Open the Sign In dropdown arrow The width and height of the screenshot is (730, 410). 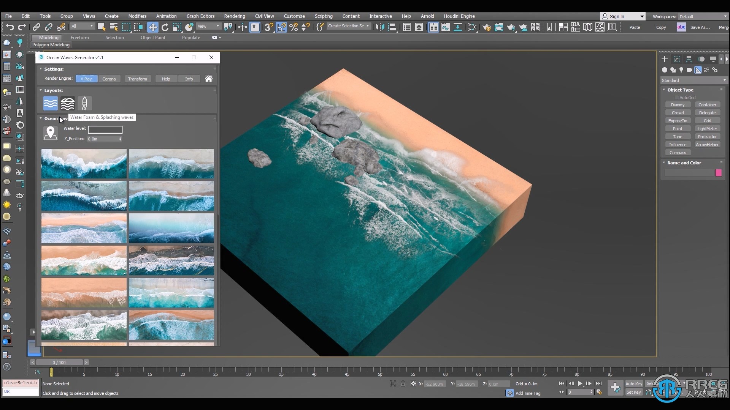642,16
